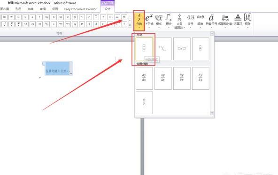278x175 pixels.
Task: Open the Large Operator sigma menu
Action: tap(179, 21)
